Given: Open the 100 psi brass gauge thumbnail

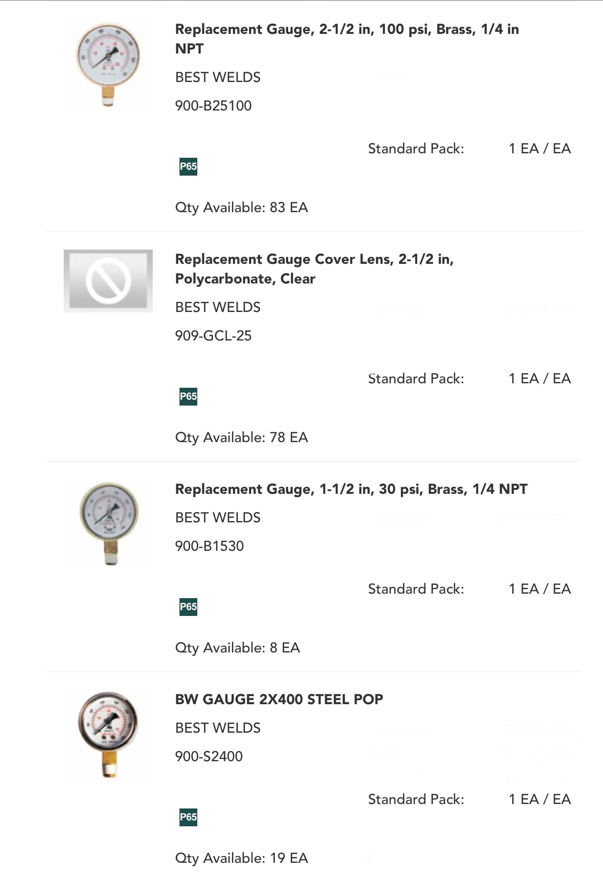Looking at the screenshot, I should coord(108,65).
